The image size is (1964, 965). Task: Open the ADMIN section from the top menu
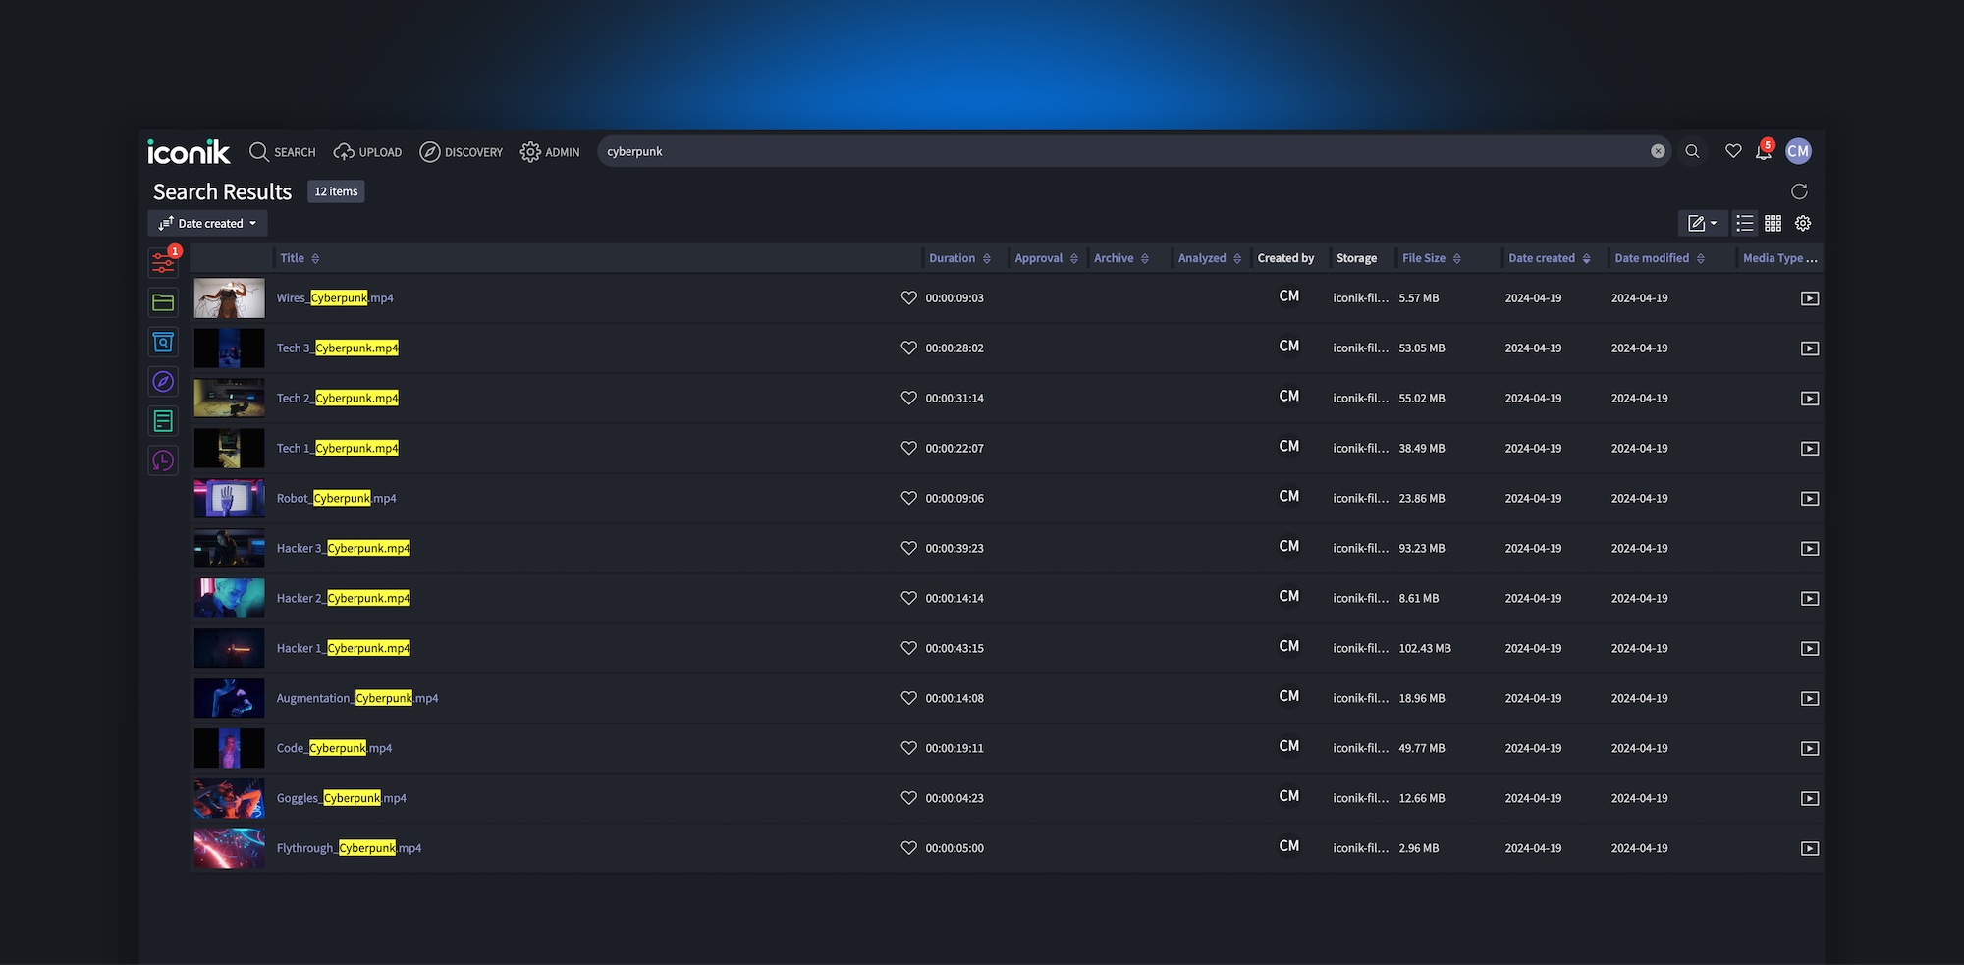(550, 152)
